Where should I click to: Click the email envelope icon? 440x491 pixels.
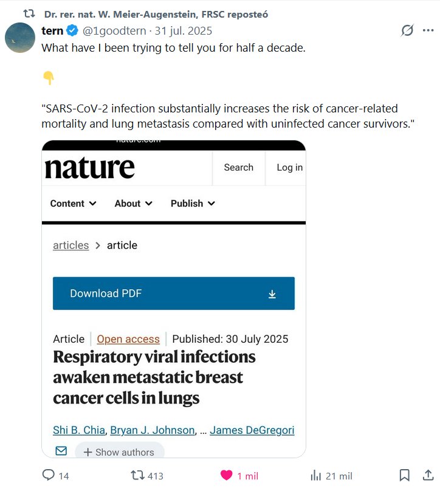coord(61,451)
